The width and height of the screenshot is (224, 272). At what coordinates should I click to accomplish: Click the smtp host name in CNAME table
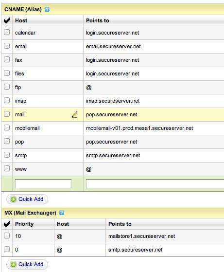pos(21,155)
